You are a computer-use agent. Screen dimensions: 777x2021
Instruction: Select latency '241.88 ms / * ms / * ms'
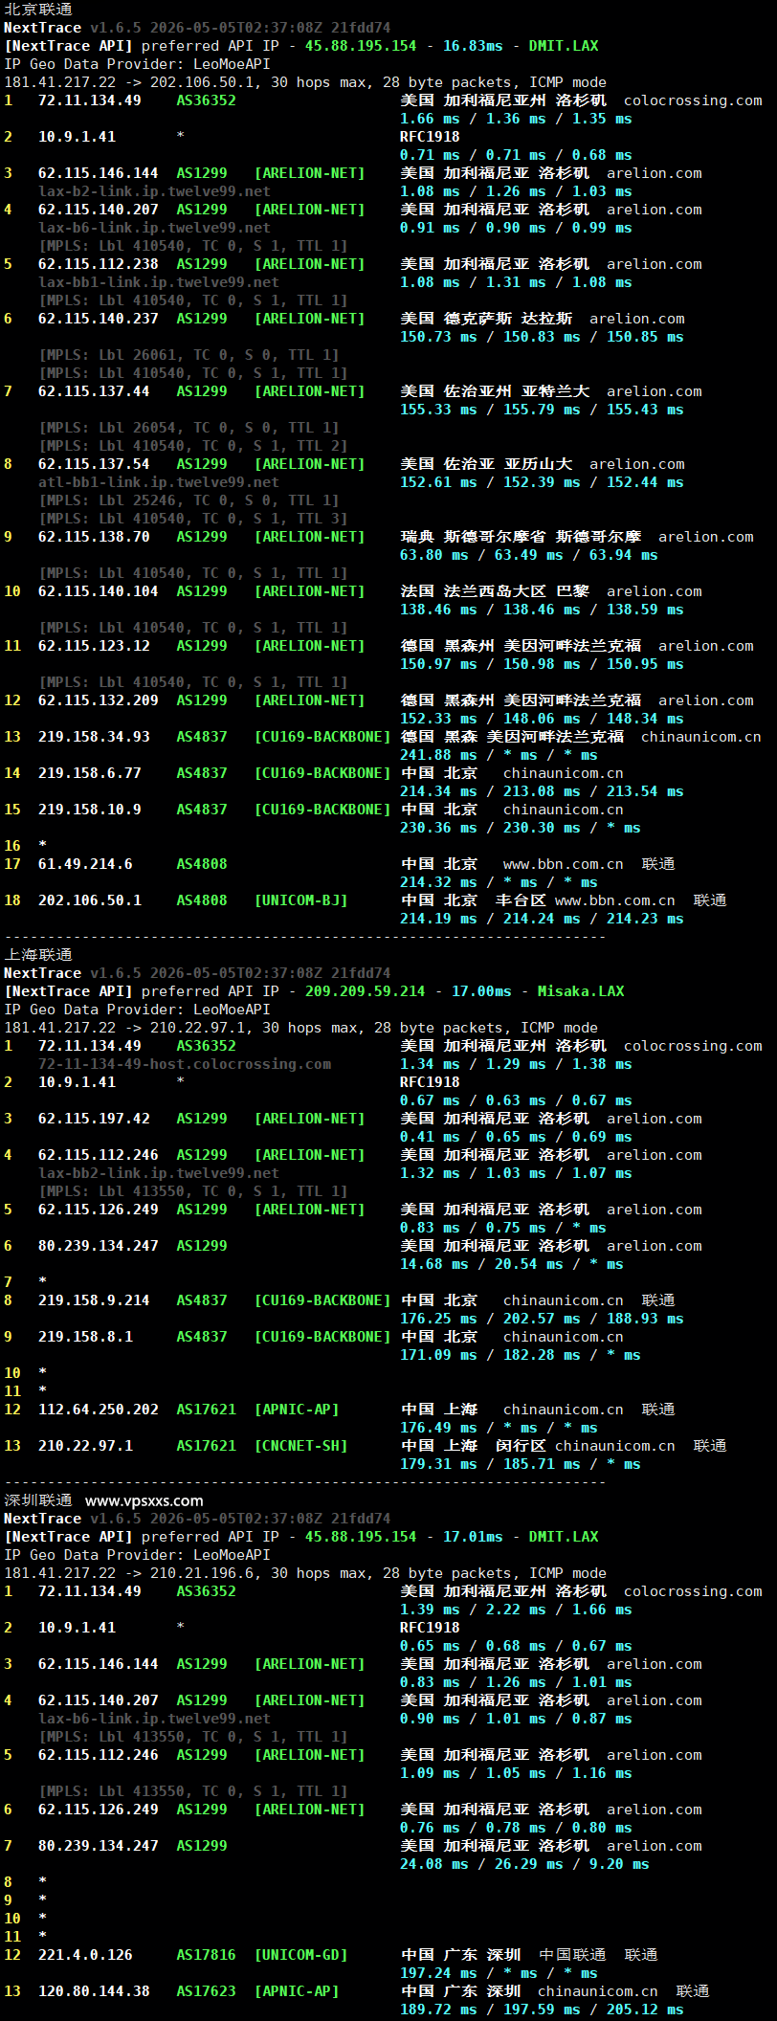[499, 754]
